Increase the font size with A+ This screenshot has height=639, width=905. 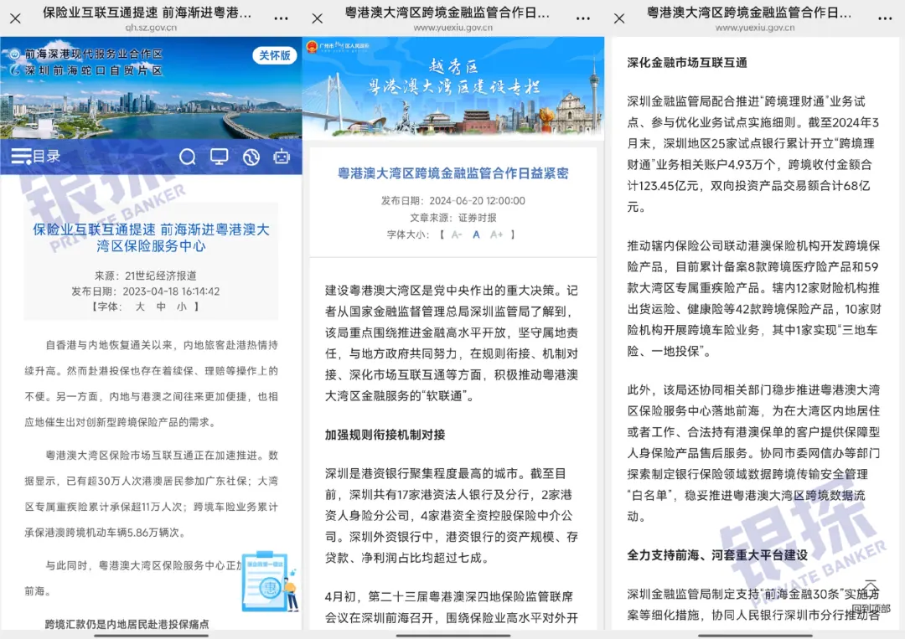(x=496, y=234)
